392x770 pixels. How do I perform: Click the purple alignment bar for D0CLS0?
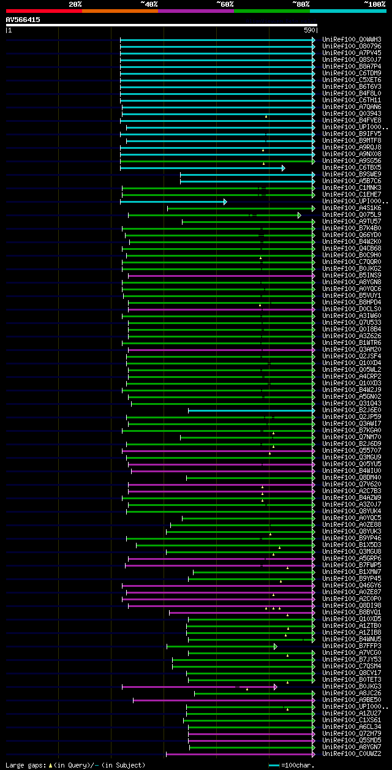click(x=222, y=309)
